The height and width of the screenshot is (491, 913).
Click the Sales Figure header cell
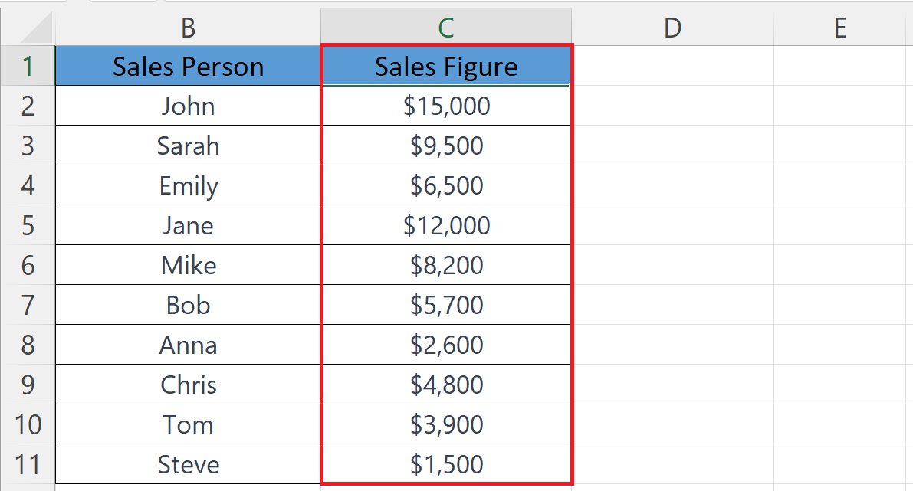point(446,67)
